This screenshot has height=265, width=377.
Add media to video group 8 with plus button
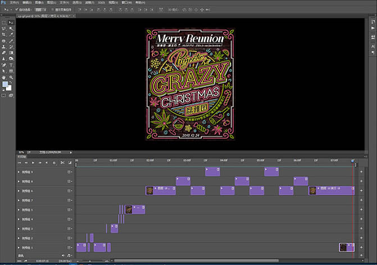tap(361, 181)
